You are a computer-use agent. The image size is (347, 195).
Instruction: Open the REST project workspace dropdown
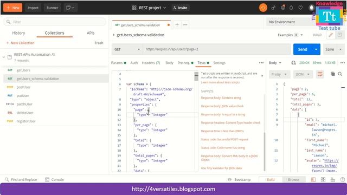(149, 8)
